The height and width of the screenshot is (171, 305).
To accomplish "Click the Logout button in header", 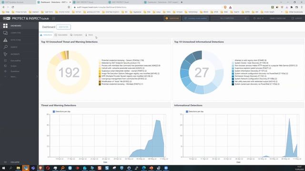I will pos(297,19).
